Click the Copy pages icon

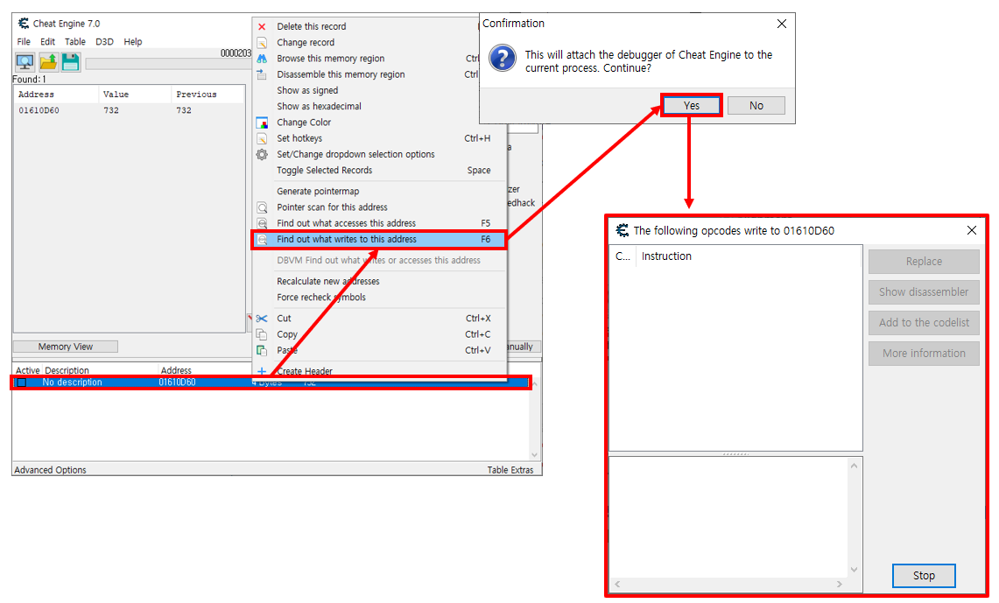[x=262, y=334]
